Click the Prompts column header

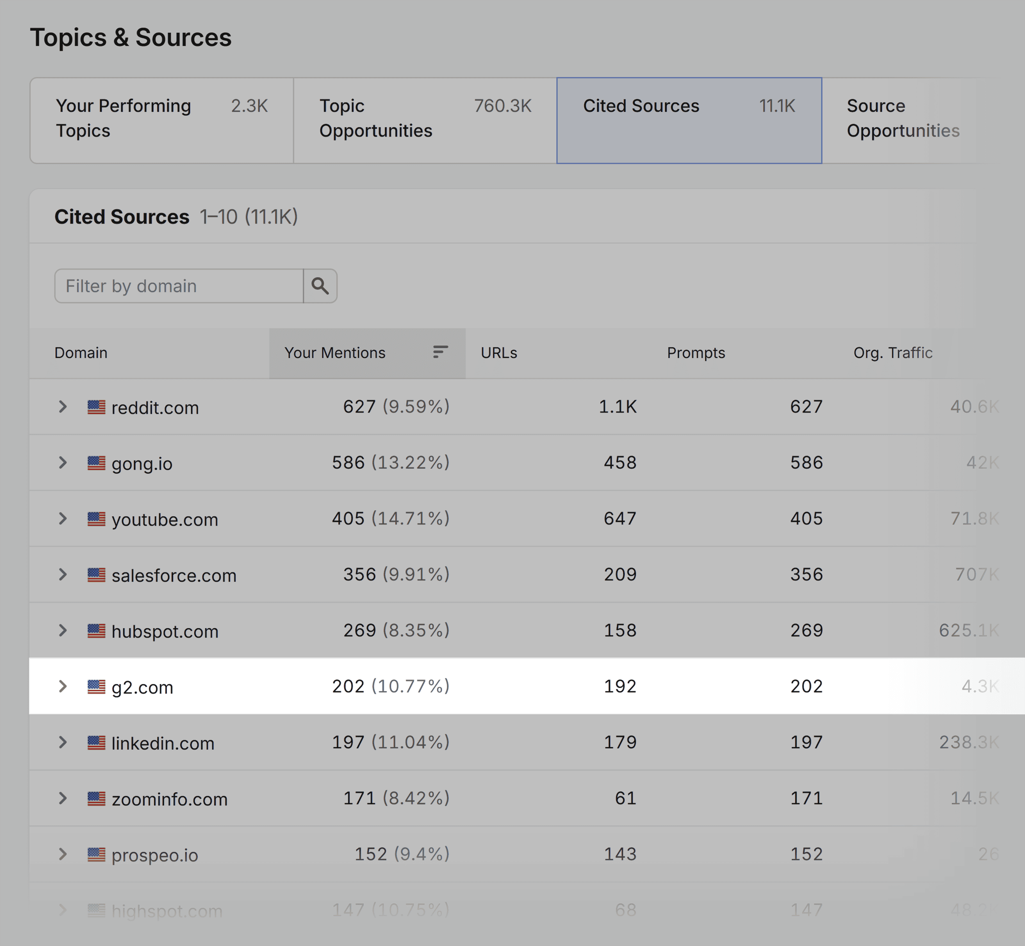pos(696,353)
